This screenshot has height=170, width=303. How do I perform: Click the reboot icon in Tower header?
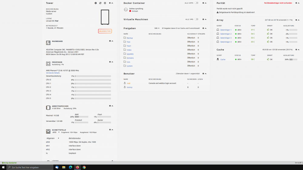click(100, 3)
